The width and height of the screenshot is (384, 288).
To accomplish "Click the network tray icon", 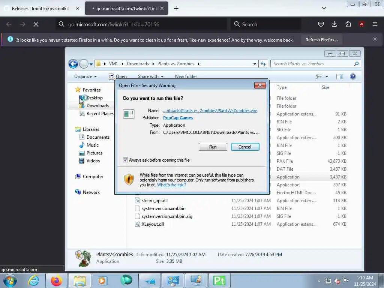I will coord(328,281).
